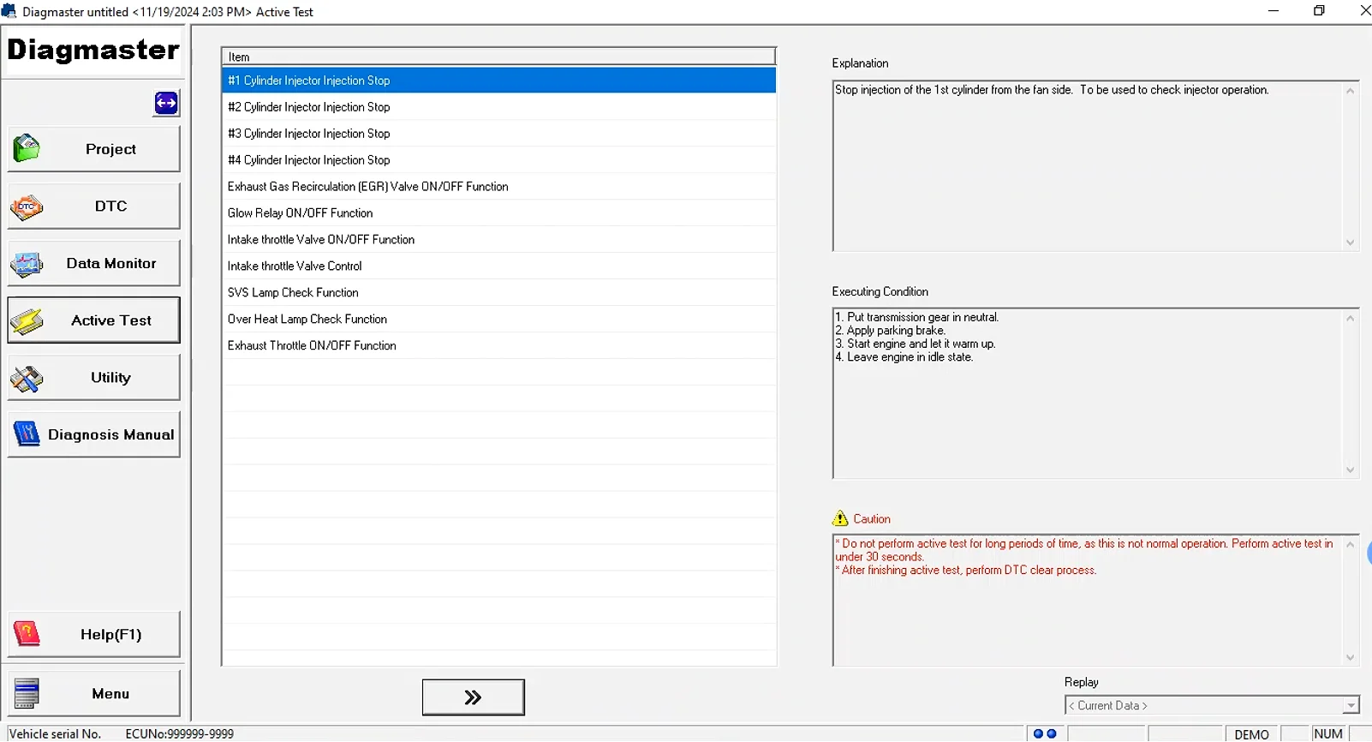This screenshot has height=742, width=1372.
Task: Click the Explanation box scroll down arrow
Action: (1351, 242)
